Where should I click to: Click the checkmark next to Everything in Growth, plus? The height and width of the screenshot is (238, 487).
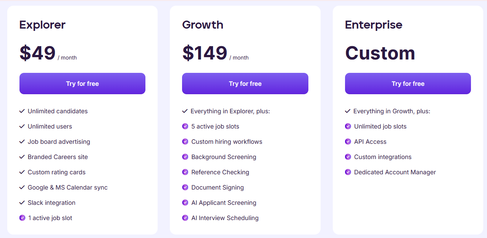pyautogui.click(x=347, y=111)
